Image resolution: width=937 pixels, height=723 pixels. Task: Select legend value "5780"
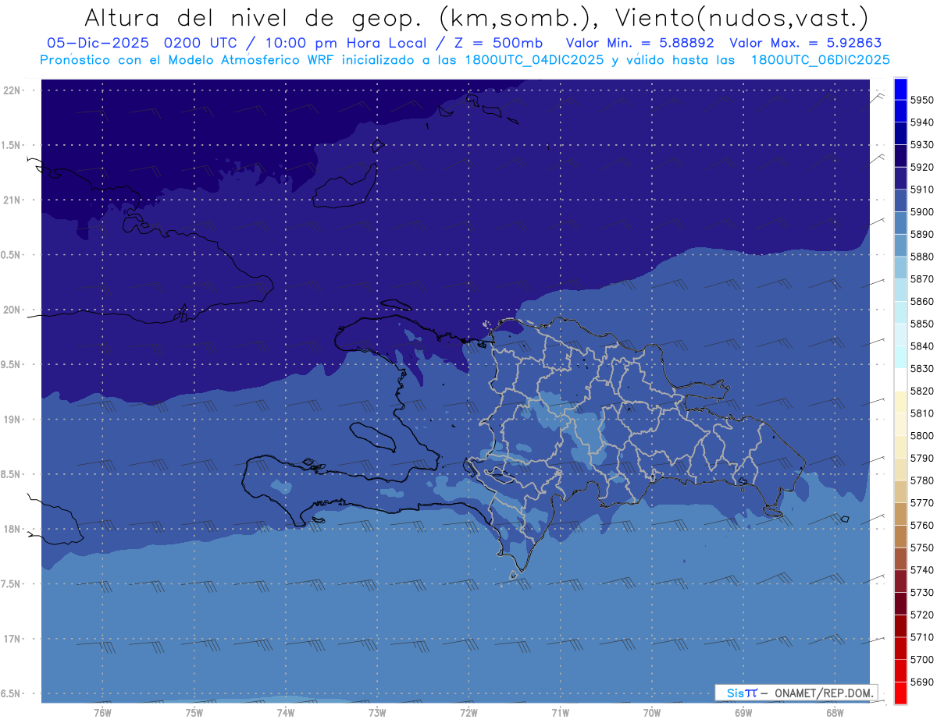[923, 480]
